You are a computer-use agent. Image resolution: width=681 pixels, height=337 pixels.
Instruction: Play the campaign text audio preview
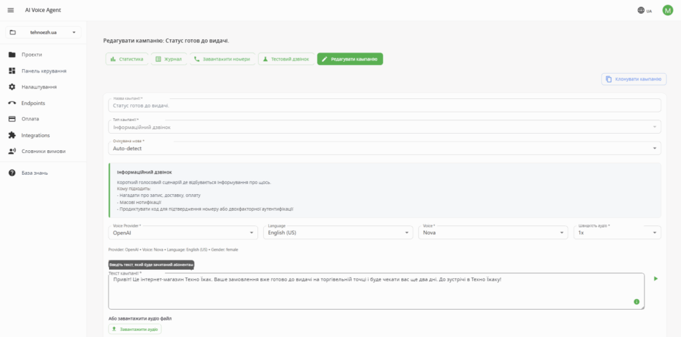point(656,279)
